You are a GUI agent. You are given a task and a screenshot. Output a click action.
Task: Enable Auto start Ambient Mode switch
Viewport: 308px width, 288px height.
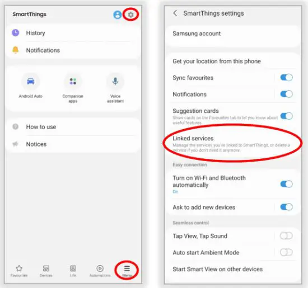286,252
